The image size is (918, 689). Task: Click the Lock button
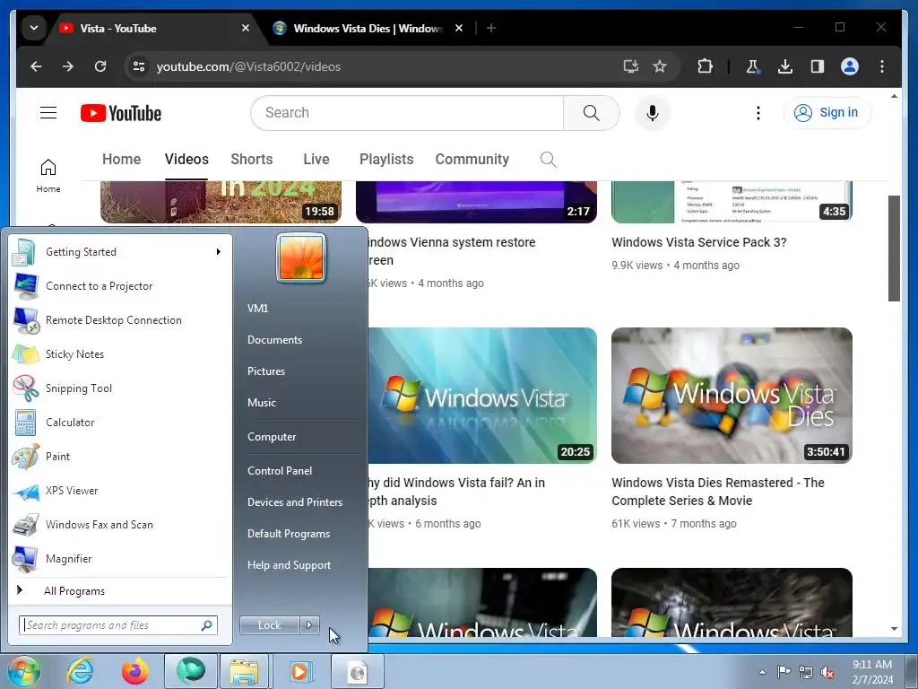click(269, 625)
